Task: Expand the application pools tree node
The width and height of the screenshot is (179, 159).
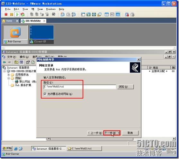Action: (9, 75)
